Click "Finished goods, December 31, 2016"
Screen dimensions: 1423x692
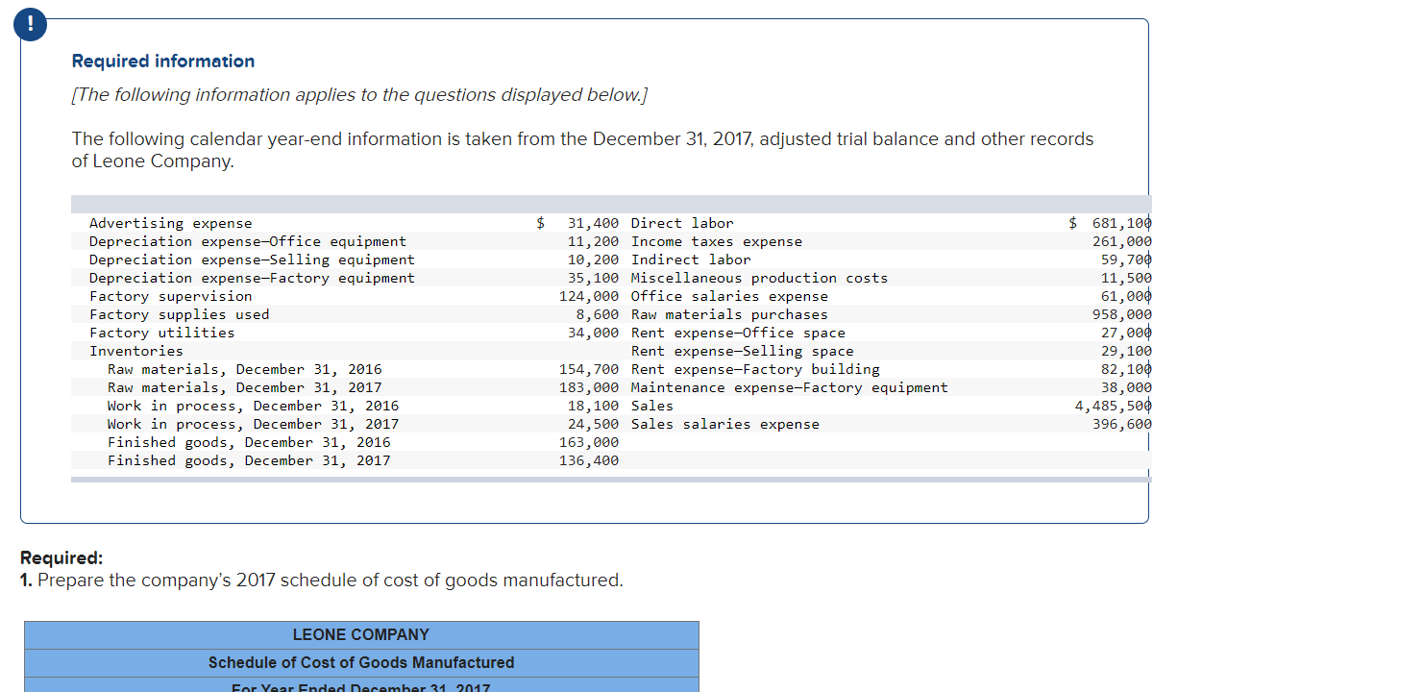pyautogui.click(x=250, y=442)
